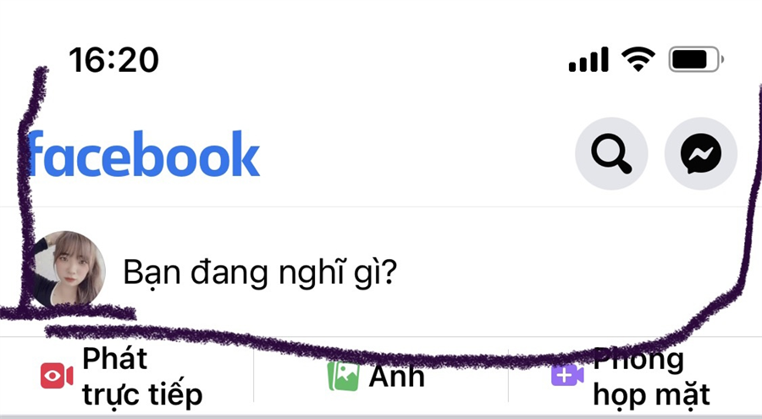The image size is (762, 419).
Task: Tap the white eye symbol on the live icon
Action: (x=53, y=376)
